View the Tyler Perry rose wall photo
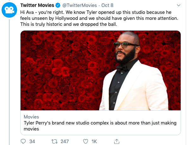The height and width of the screenshot is (145, 187). click(x=100, y=70)
